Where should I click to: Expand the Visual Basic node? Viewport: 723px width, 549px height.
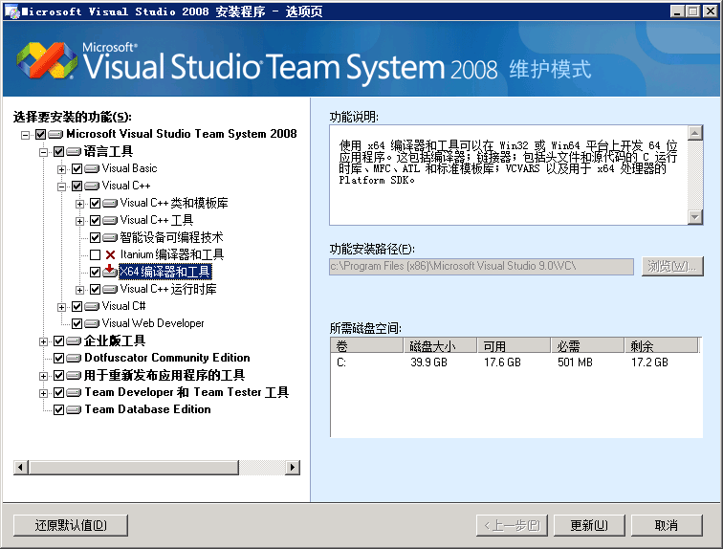point(61,169)
